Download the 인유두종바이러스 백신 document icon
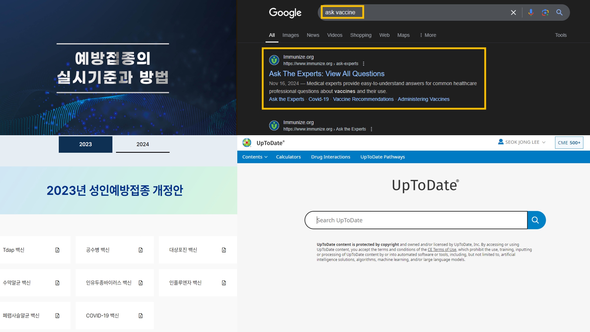The image size is (590, 332). [x=140, y=283]
